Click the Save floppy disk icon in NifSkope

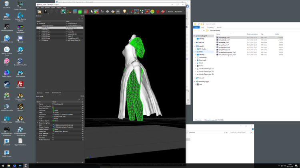pos(46,12)
